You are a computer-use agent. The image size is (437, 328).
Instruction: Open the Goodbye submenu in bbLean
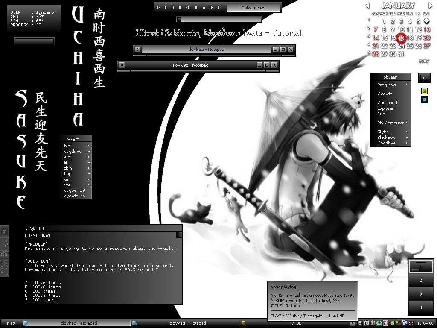[391, 143]
